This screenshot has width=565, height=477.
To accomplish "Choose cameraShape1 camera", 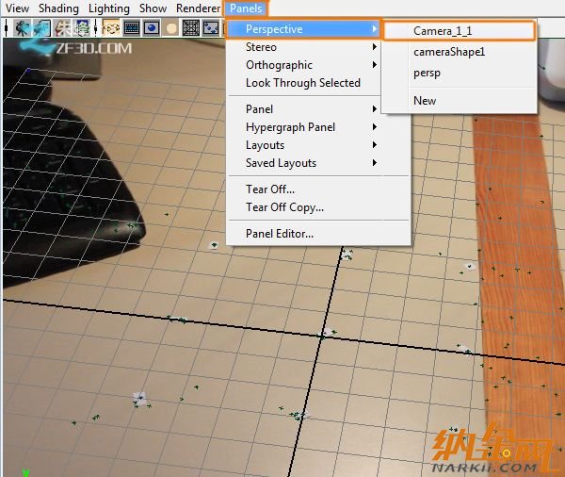I will (x=448, y=52).
